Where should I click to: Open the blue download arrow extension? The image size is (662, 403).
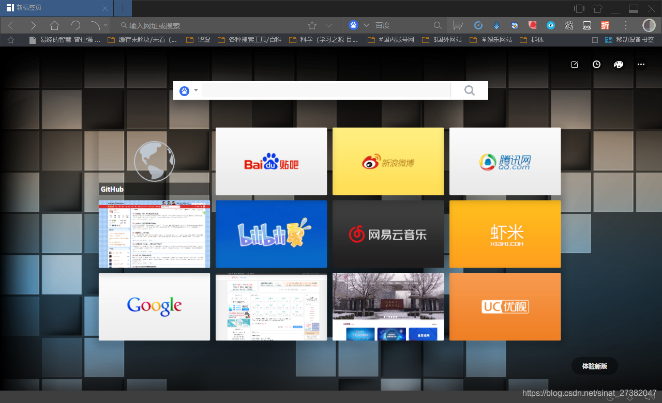coord(496,25)
